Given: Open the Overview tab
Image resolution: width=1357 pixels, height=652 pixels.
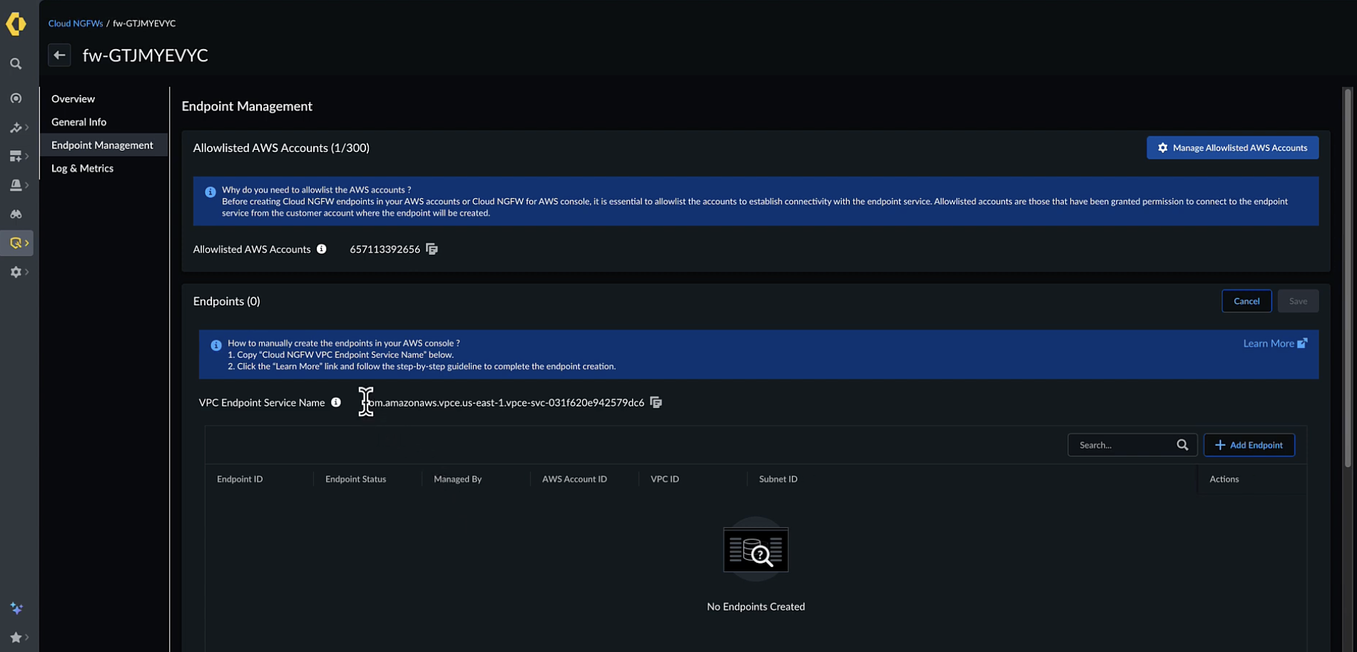Looking at the screenshot, I should 73,98.
